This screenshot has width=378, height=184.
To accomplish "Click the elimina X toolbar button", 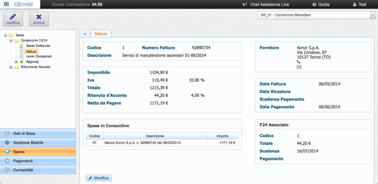I will 39,19.
